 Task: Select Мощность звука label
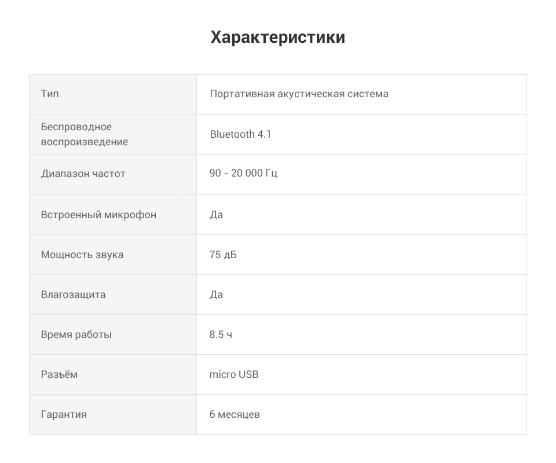coord(82,255)
